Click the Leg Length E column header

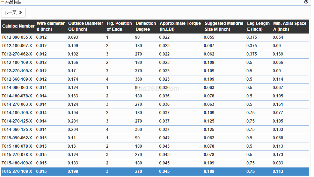click(x=258, y=26)
